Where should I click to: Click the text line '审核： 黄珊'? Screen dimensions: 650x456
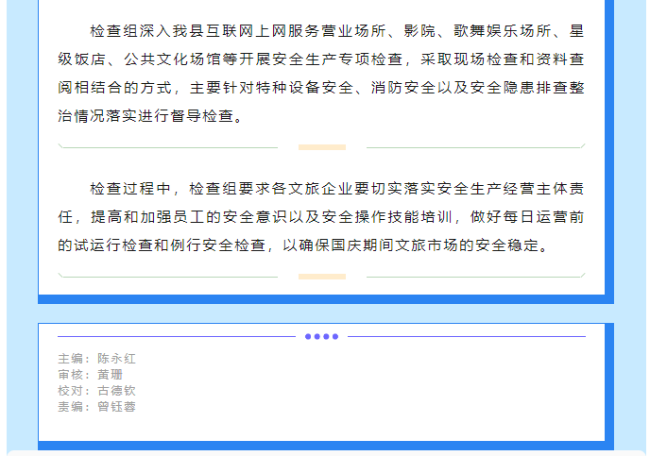coord(91,375)
